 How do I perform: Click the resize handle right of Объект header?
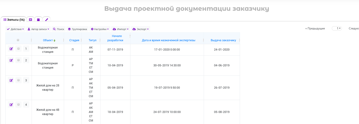(x=64, y=40)
